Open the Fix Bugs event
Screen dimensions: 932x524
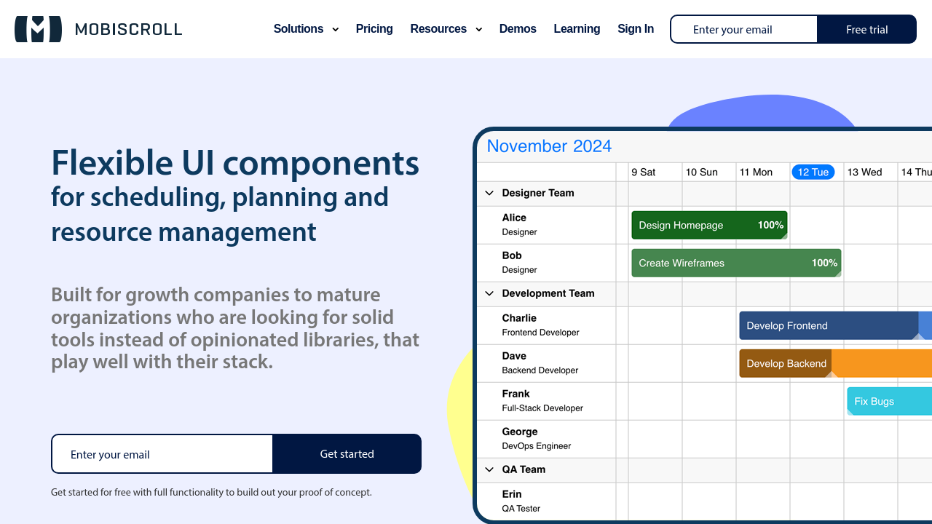point(889,401)
